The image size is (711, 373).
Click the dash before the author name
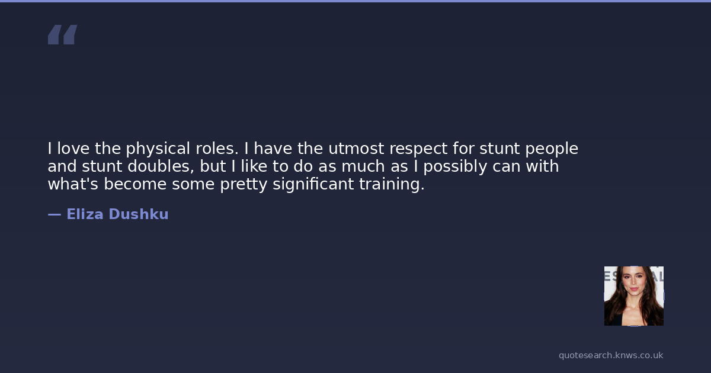(x=54, y=214)
